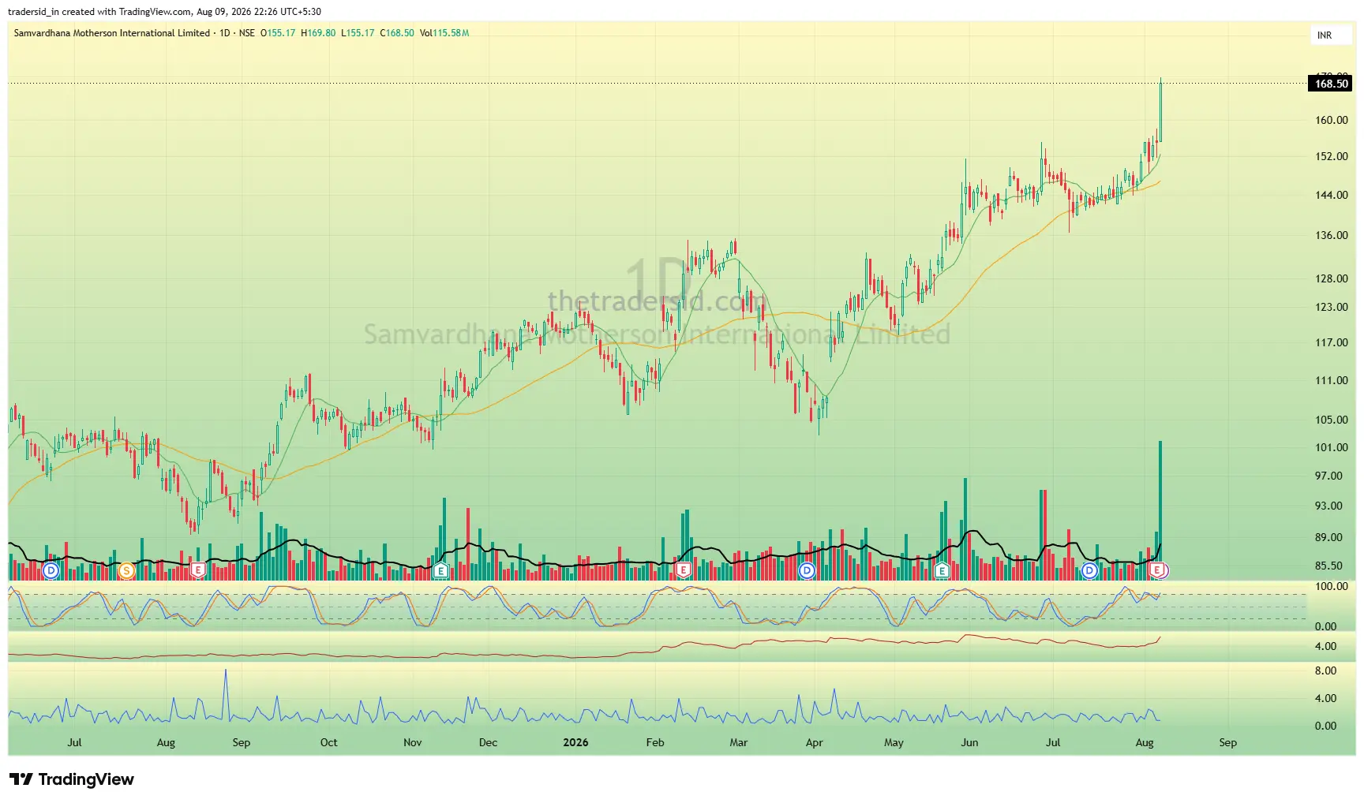
Task: Click the 168.50 last price label
Action: tap(1331, 84)
